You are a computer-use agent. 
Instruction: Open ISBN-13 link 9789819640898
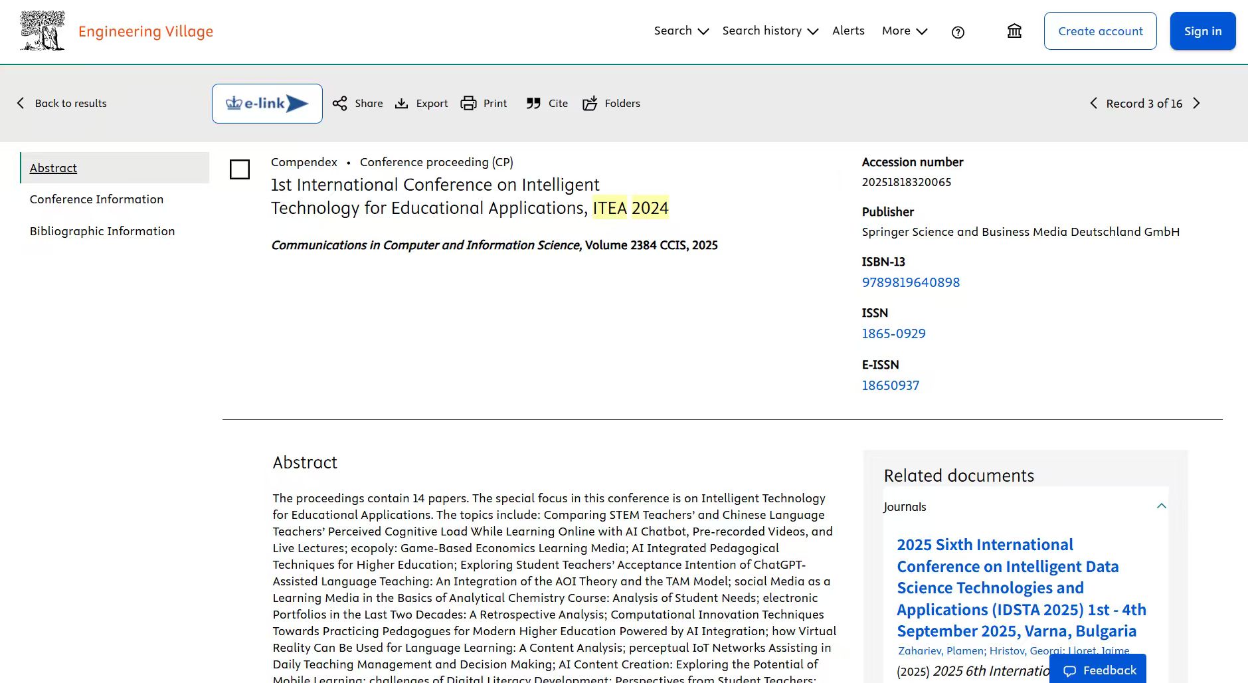tap(911, 282)
